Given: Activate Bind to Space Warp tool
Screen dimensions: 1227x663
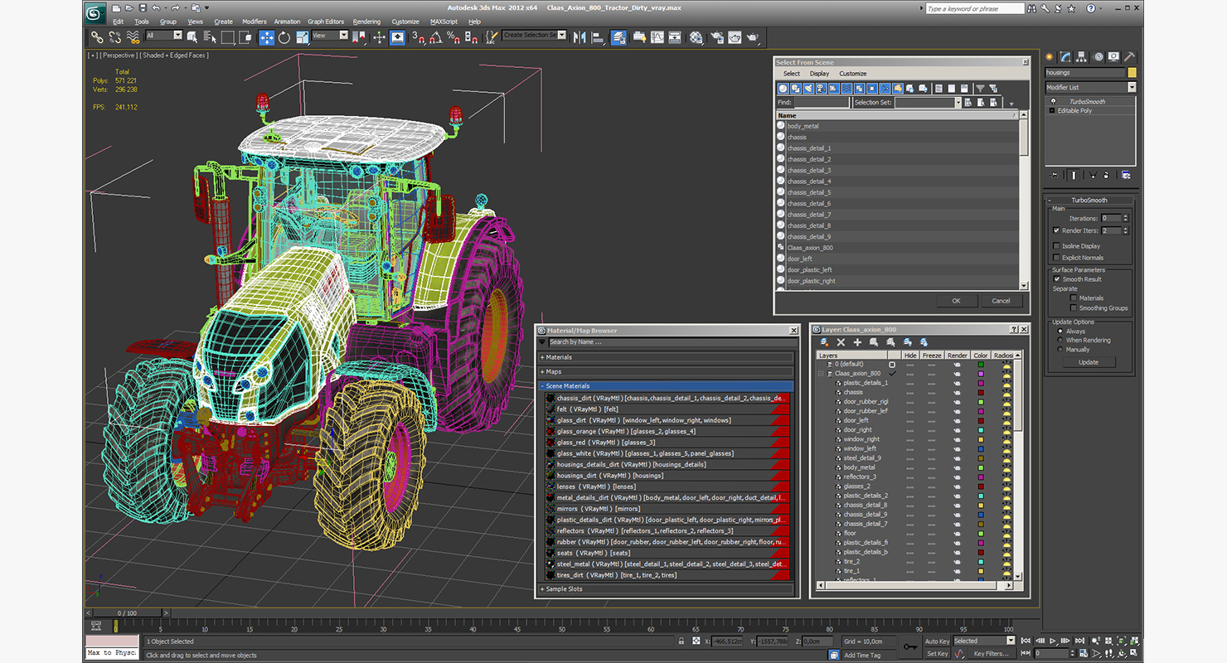Looking at the screenshot, I should point(133,37).
